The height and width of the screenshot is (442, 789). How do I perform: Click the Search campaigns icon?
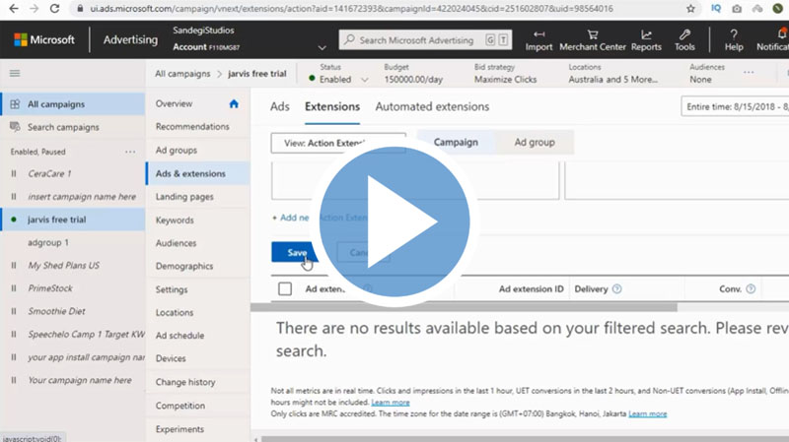(x=15, y=127)
